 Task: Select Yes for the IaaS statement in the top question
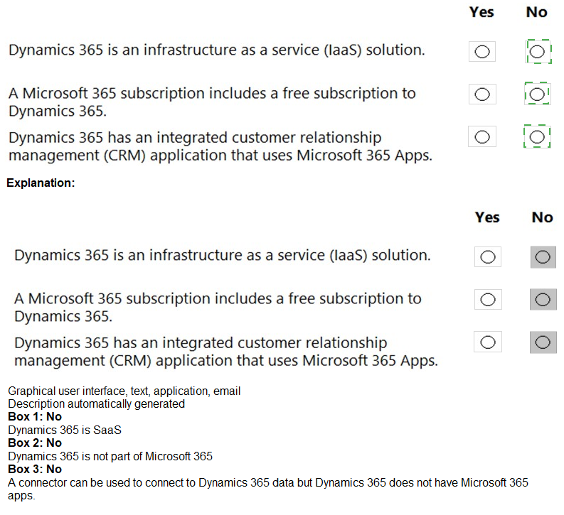[x=481, y=52]
